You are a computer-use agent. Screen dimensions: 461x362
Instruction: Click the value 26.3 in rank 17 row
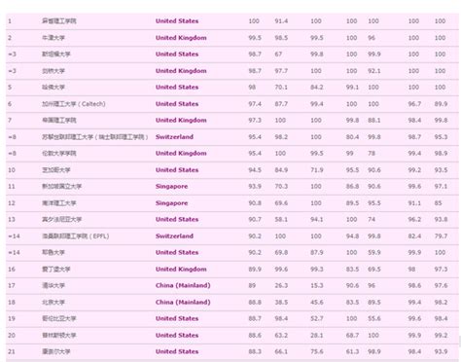click(x=281, y=285)
